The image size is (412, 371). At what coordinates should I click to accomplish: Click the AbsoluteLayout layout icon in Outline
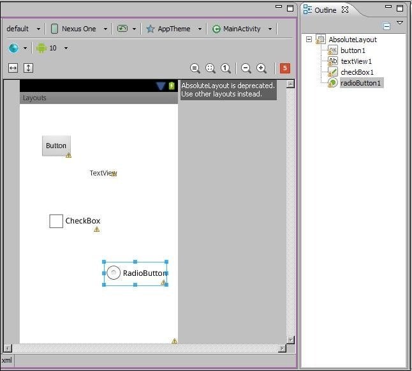[x=321, y=39]
